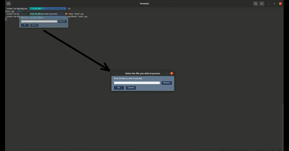Screen dimensions: 289x151
Task: Click the 'ls' command in the terminal
Action: [x=69, y=9]
